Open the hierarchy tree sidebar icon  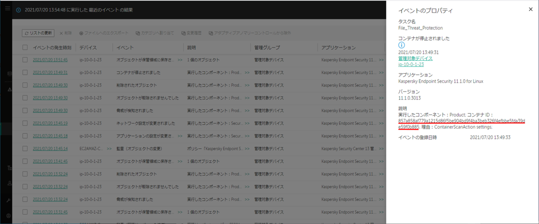[9, 168]
